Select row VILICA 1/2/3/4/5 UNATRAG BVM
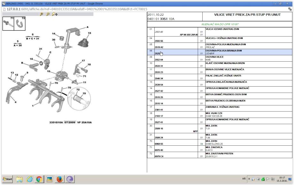Viewport: 294px width, 185px height. (x=220, y=32)
